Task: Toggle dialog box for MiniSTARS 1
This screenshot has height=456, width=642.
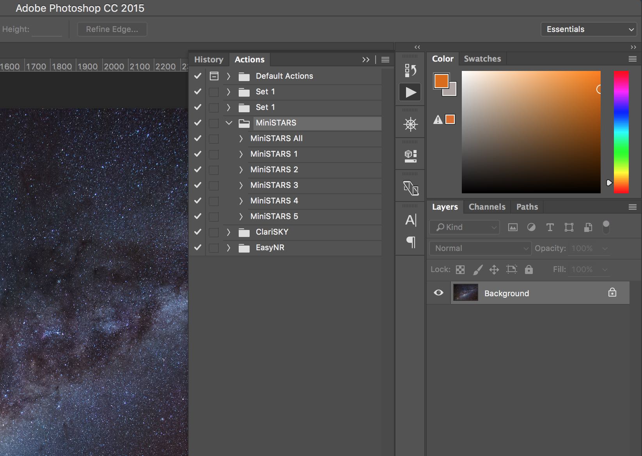Action: 214,154
